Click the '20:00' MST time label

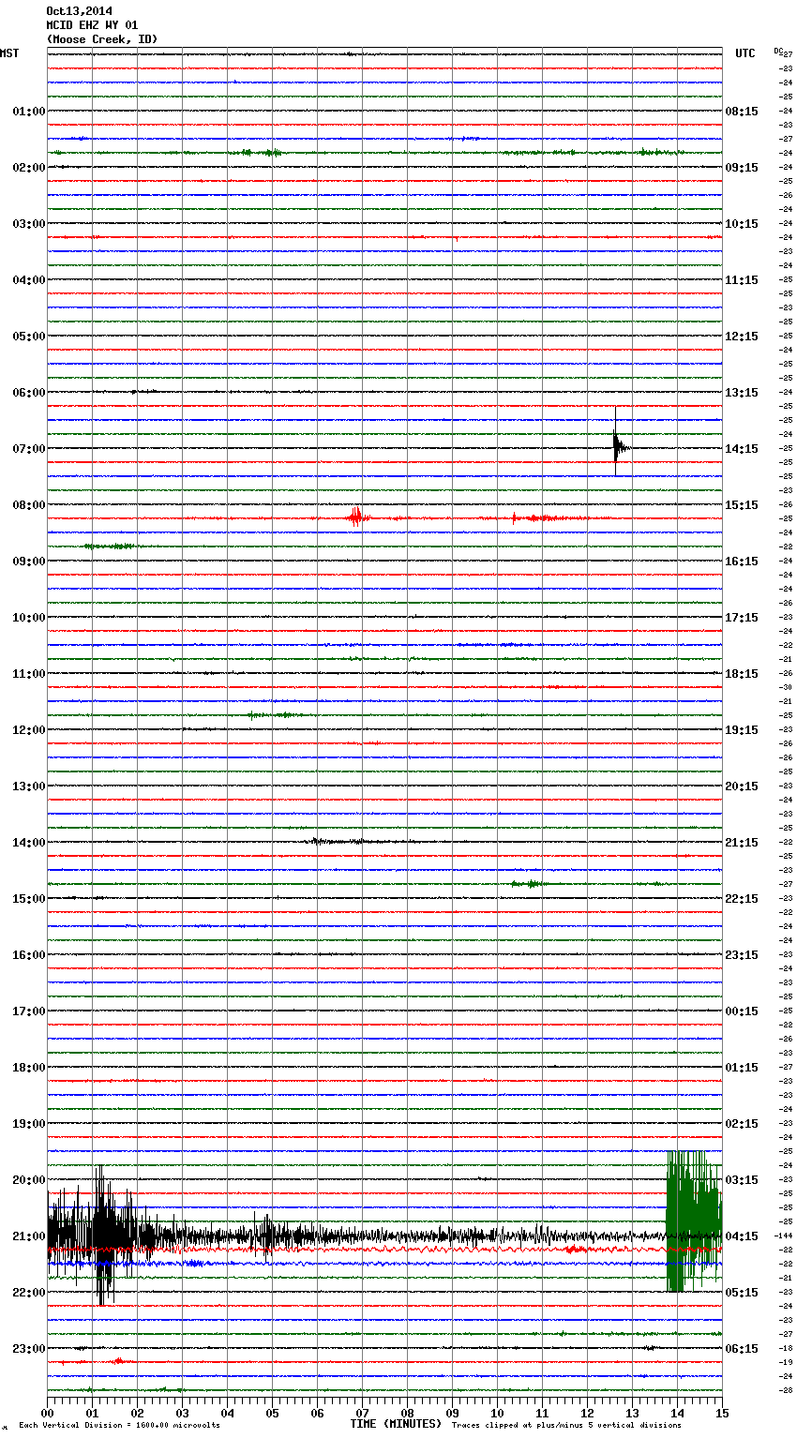[x=29, y=1180]
